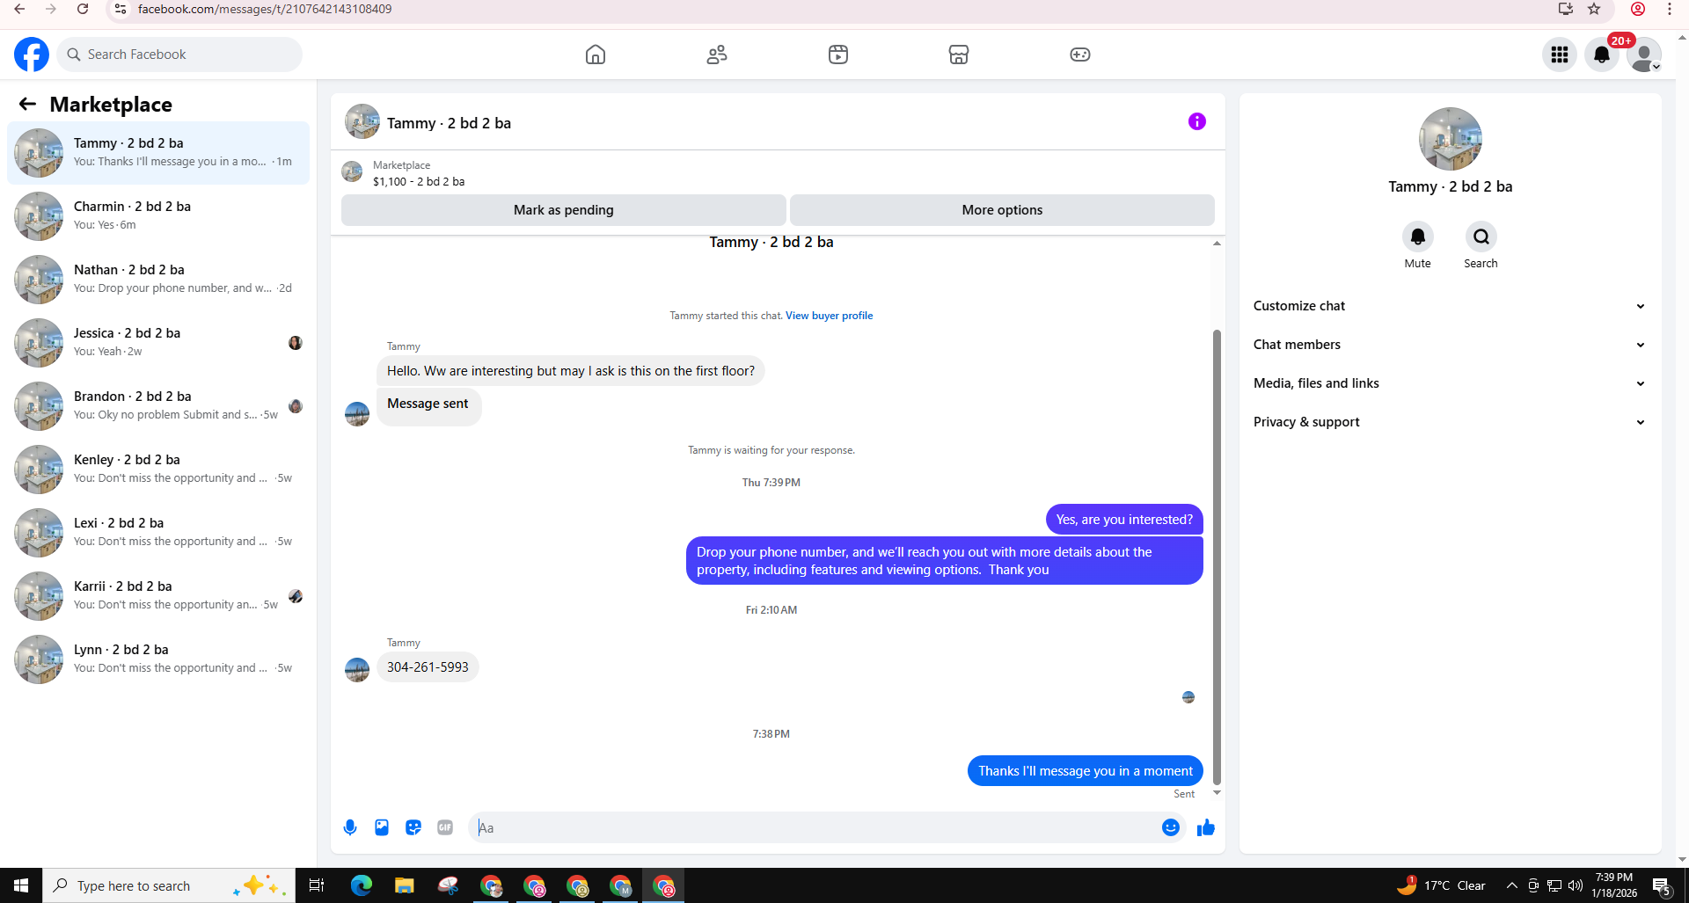Click Mark as pending button
The height and width of the screenshot is (903, 1689).
pos(564,210)
